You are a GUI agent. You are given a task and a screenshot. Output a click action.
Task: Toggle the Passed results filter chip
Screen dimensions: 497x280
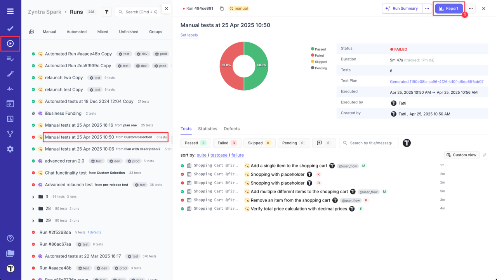click(x=195, y=143)
